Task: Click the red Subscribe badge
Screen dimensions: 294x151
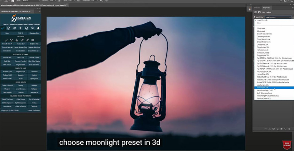Action: click(287, 145)
